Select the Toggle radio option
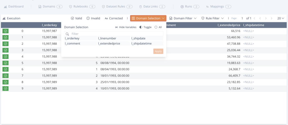This screenshot has width=288, height=125. (146, 27)
